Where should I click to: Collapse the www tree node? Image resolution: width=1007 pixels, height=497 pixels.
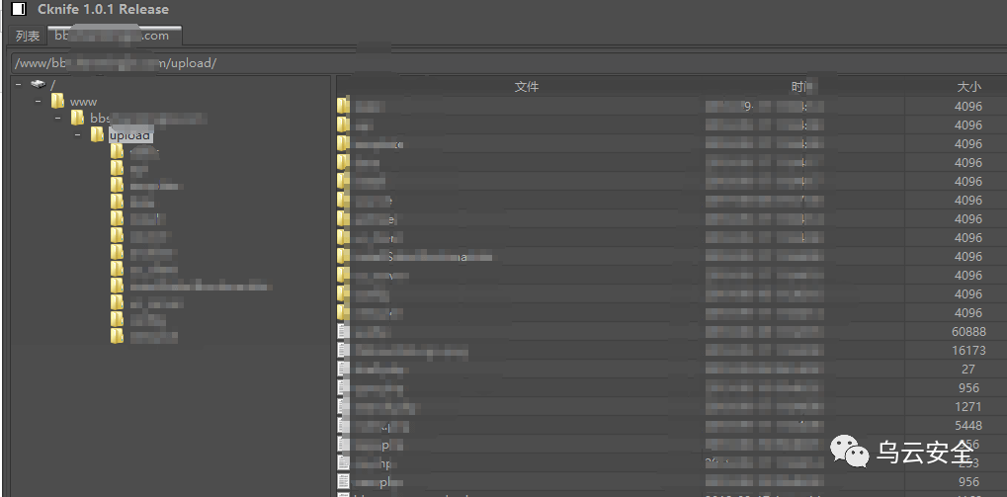(x=39, y=102)
